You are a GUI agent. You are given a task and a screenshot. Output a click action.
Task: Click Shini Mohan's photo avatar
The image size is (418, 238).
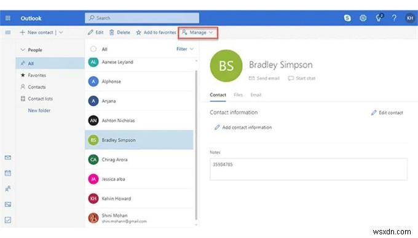[93, 218]
